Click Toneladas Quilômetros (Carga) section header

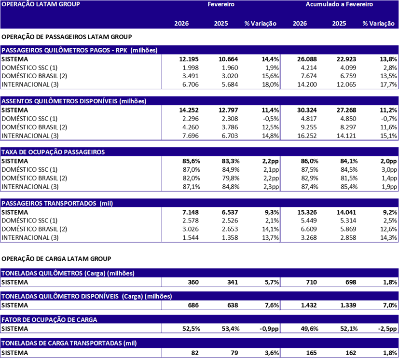(68, 274)
